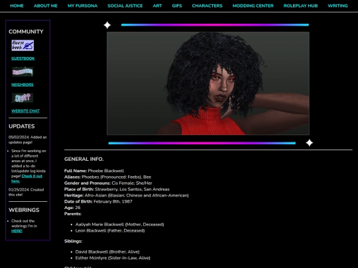The width and height of the screenshot is (358, 268).
Task: Click the '01/25/2024: Created this site!' entry
Action: pos(27,193)
